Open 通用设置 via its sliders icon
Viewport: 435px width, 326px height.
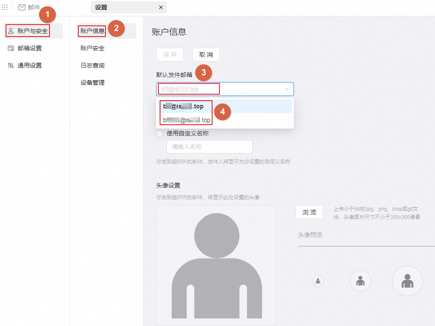(10, 65)
